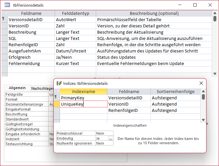The width and height of the screenshot is (219, 166).
Task: Maximize the tblVersionsdetails window
Action: (x=195, y=5)
